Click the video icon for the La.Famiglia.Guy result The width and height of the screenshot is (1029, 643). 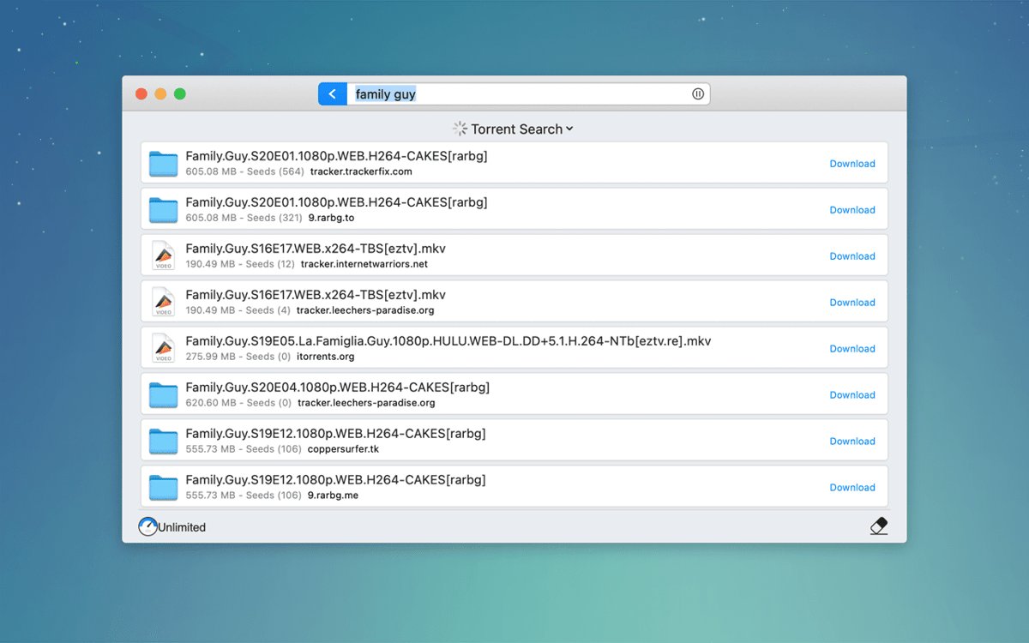click(163, 349)
